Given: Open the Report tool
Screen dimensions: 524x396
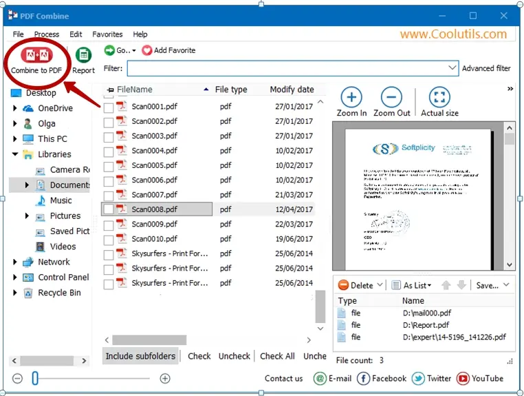Looking at the screenshot, I should (83, 56).
